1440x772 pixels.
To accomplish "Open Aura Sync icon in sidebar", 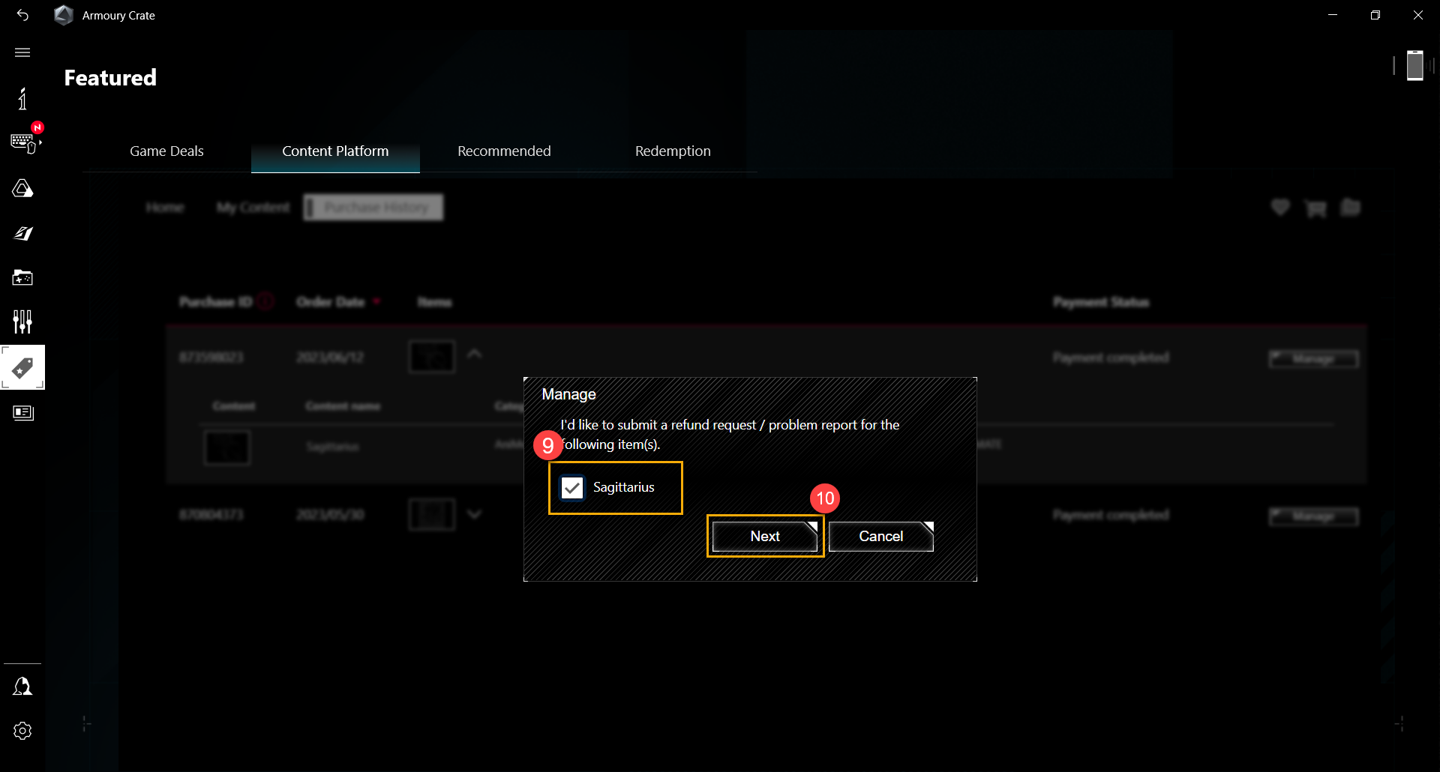I will [22, 188].
